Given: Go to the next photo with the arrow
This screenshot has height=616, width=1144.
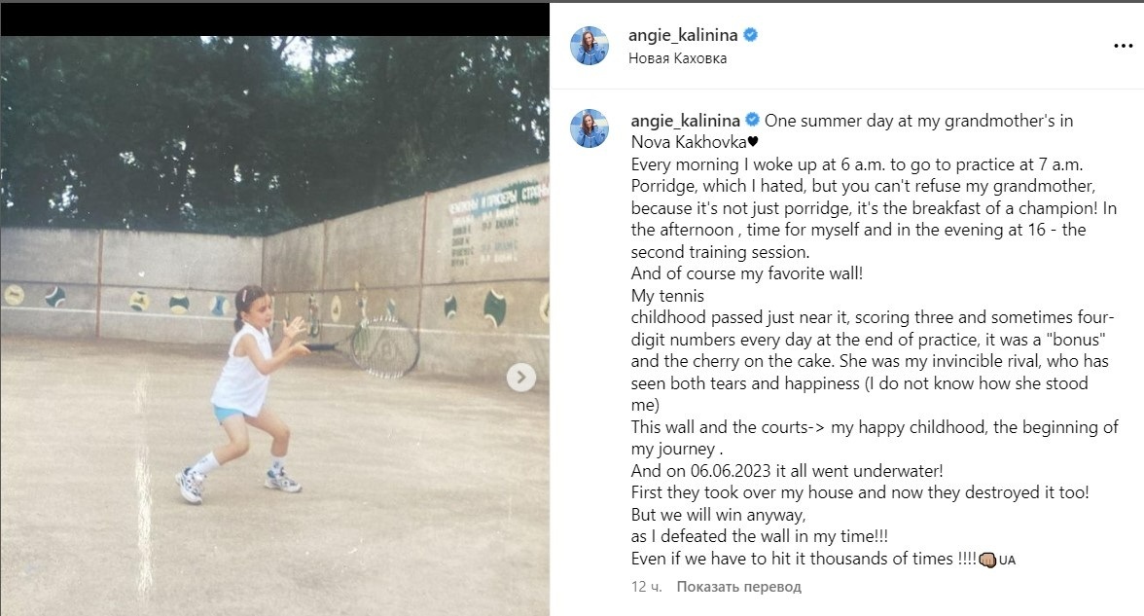Looking at the screenshot, I should pos(520,377).
